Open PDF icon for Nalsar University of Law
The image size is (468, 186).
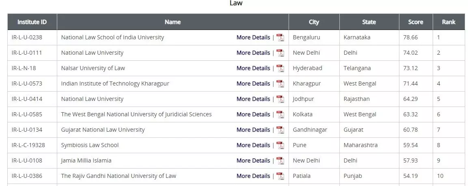[280, 68]
